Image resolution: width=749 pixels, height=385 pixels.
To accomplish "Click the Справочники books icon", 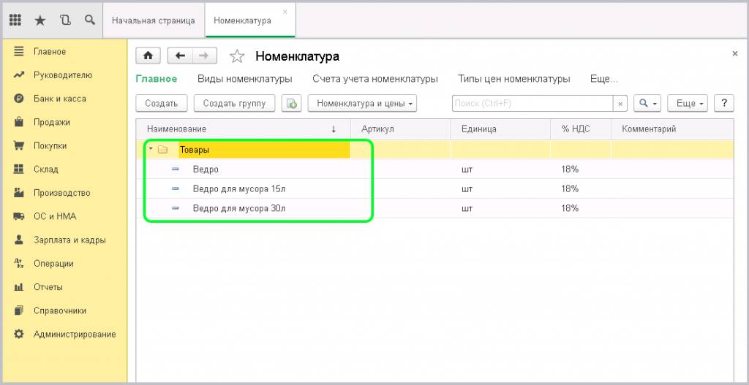I will point(18,310).
